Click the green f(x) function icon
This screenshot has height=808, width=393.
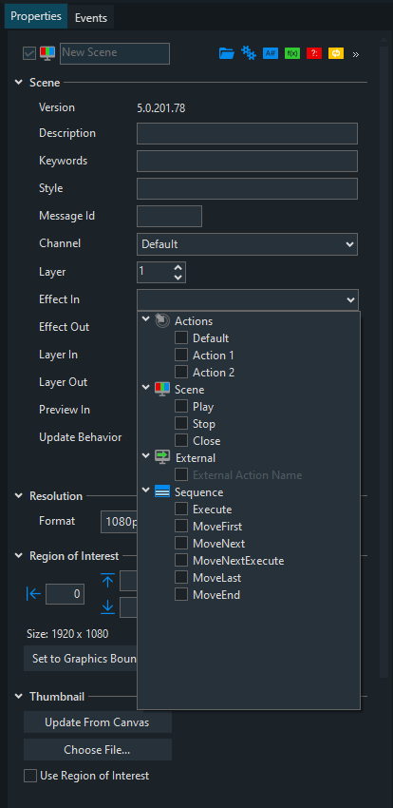point(292,53)
